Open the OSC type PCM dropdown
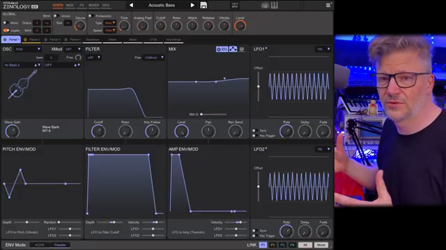The image size is (446, 250). point(28,49)
